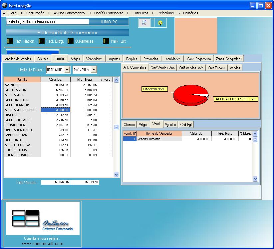Screen dimensions: 274x249
Task: Click the yellow light bulb icon
Action: tap(160, 23)
